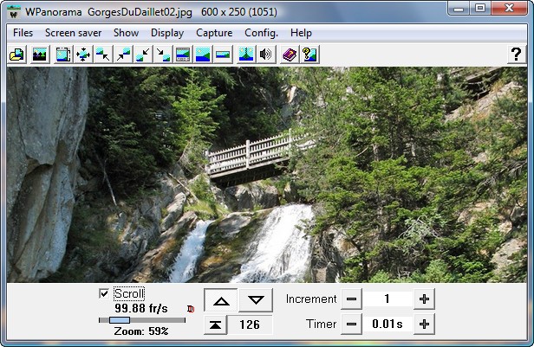Click the down triangle scroll direction button
Screen dimensions: 534x347
[x=256, y=300]
